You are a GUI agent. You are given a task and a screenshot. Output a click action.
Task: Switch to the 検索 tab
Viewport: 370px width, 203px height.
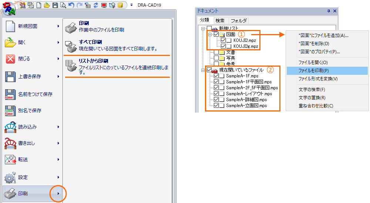coord(220,20)
